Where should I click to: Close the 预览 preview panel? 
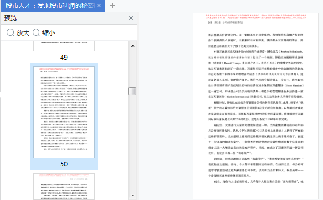[x=131, y=18]
